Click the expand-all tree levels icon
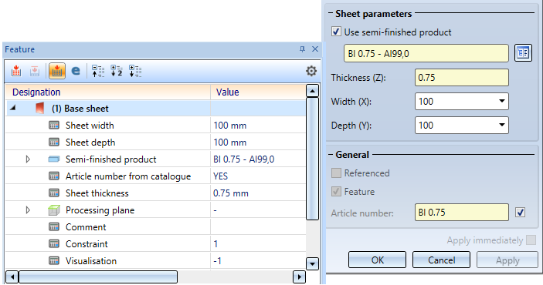Viewport: 543px width, 285px height. pyautogui.click(x=135, y=71)
